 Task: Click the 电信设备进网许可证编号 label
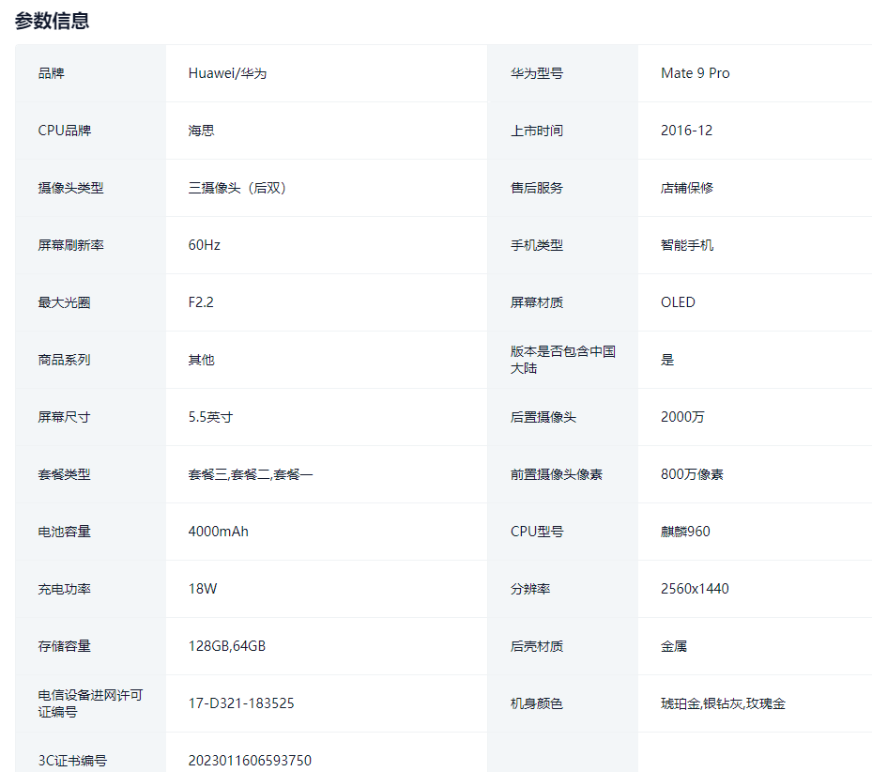click(90, 704)
